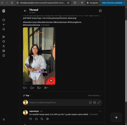Screen dimensions: 127x125
Task: Open hashtag #ResellerDomain
Action: coord(45,22)
